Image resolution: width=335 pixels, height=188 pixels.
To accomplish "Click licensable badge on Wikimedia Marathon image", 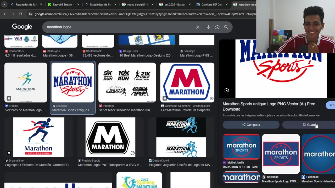I will point(164,98).
